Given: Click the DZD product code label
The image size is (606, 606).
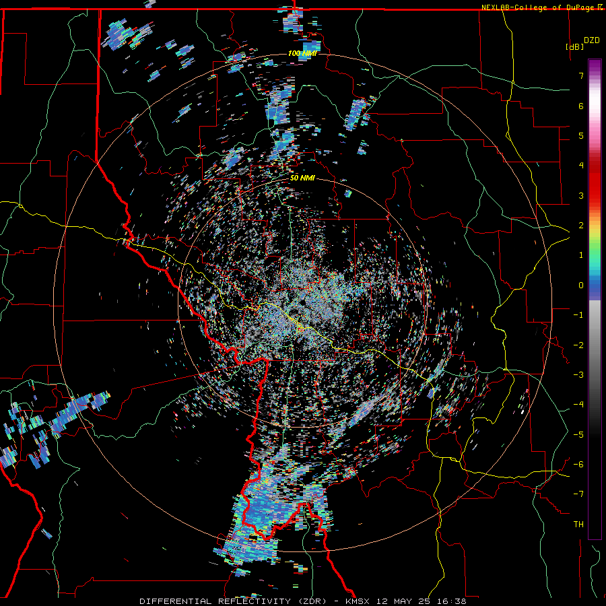Looking at the screenshot, I should 592,40.
